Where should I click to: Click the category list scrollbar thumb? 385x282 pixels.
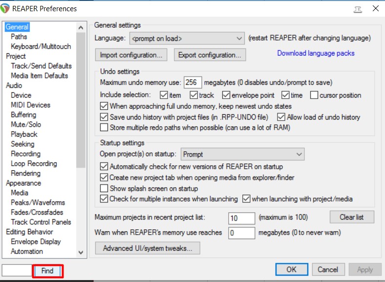81,100
